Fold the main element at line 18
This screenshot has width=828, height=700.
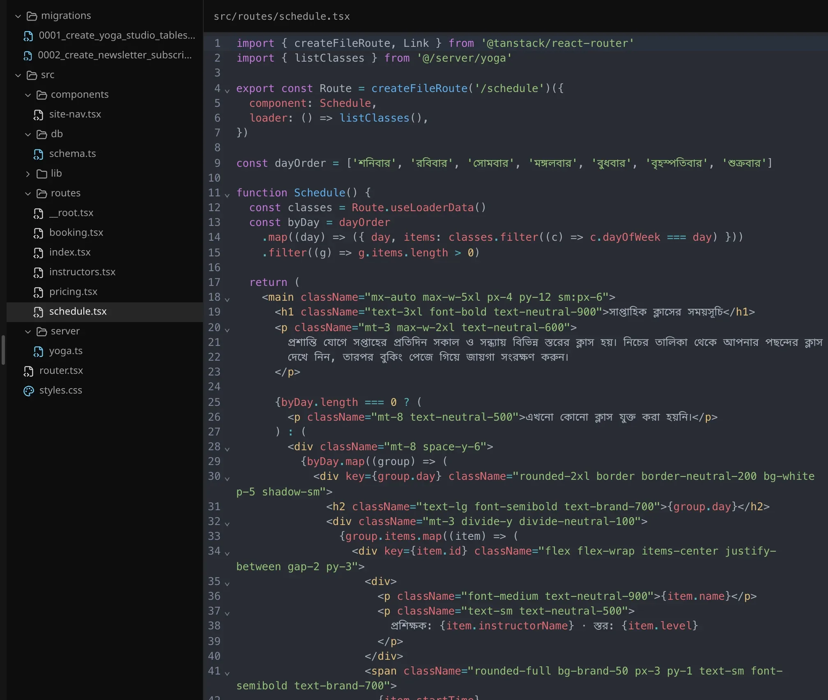click(x=227, y=299)
